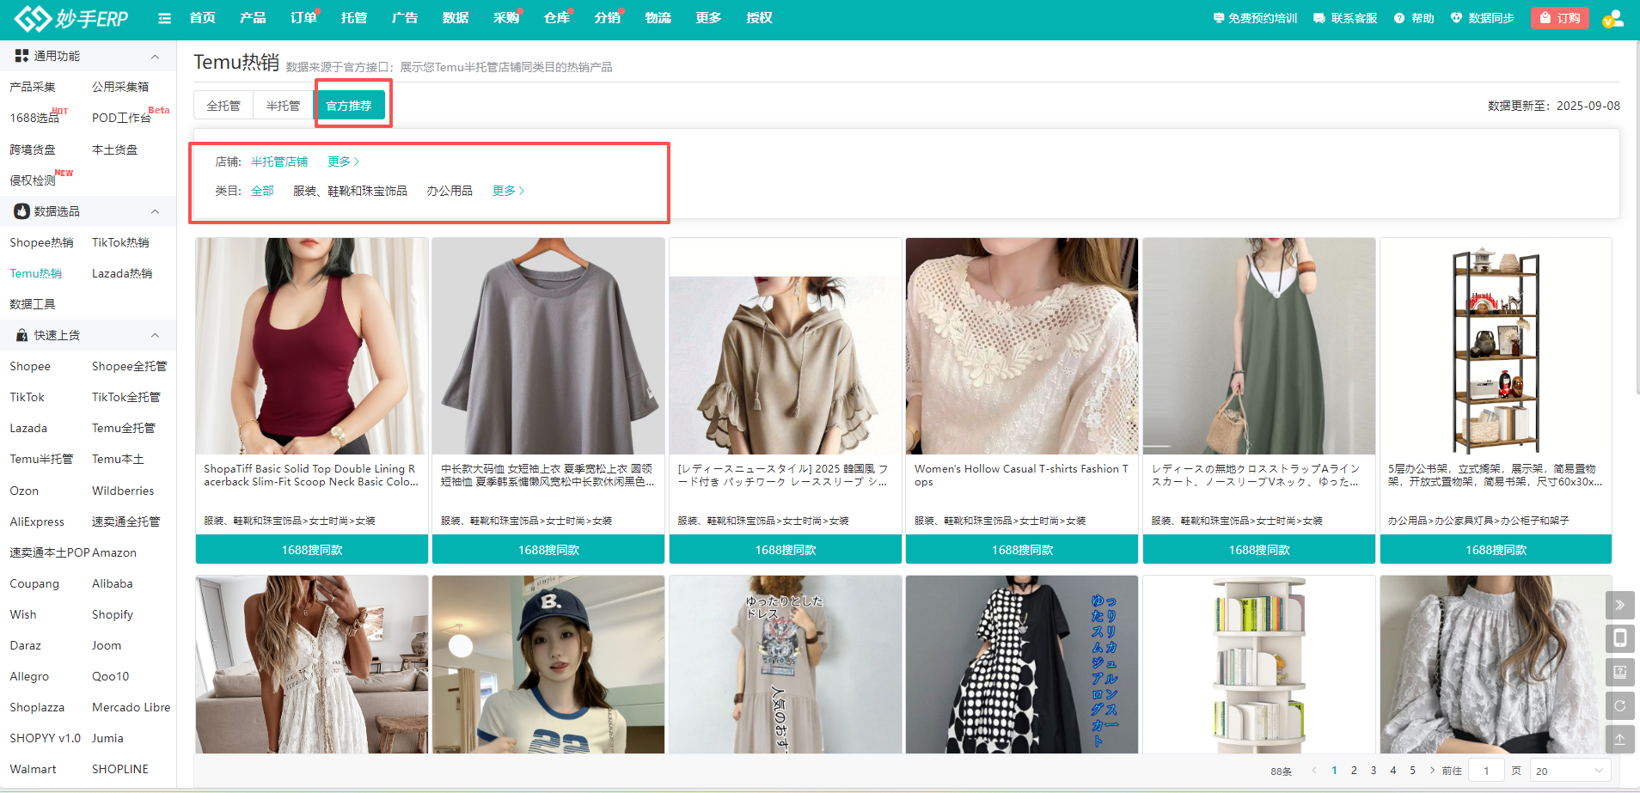This screenshot has width=1640, height=793.
Task: Open Mercado Libre in the sidebar
Action: pyautogui.click(x=131, y=707)
